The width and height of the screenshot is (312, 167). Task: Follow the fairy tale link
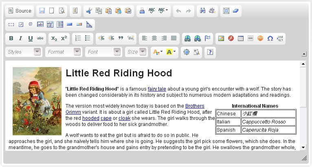tap(157, 89)
